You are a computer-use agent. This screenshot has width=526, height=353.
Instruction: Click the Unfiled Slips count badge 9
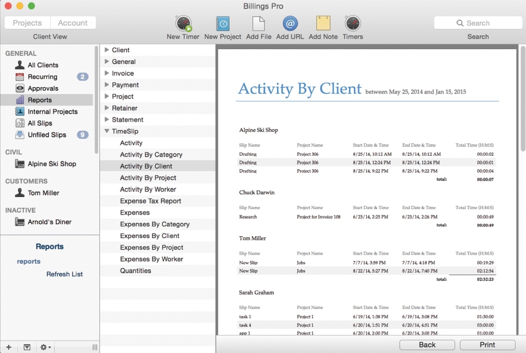82,135
